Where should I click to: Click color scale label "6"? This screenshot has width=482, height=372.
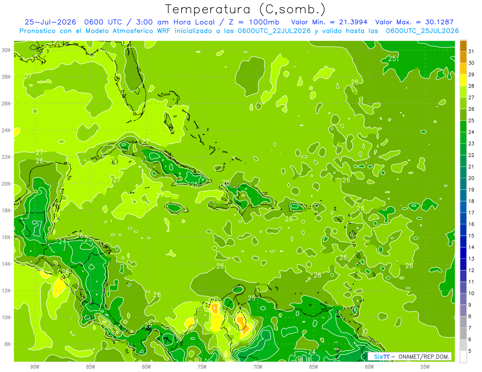point(470,339)
